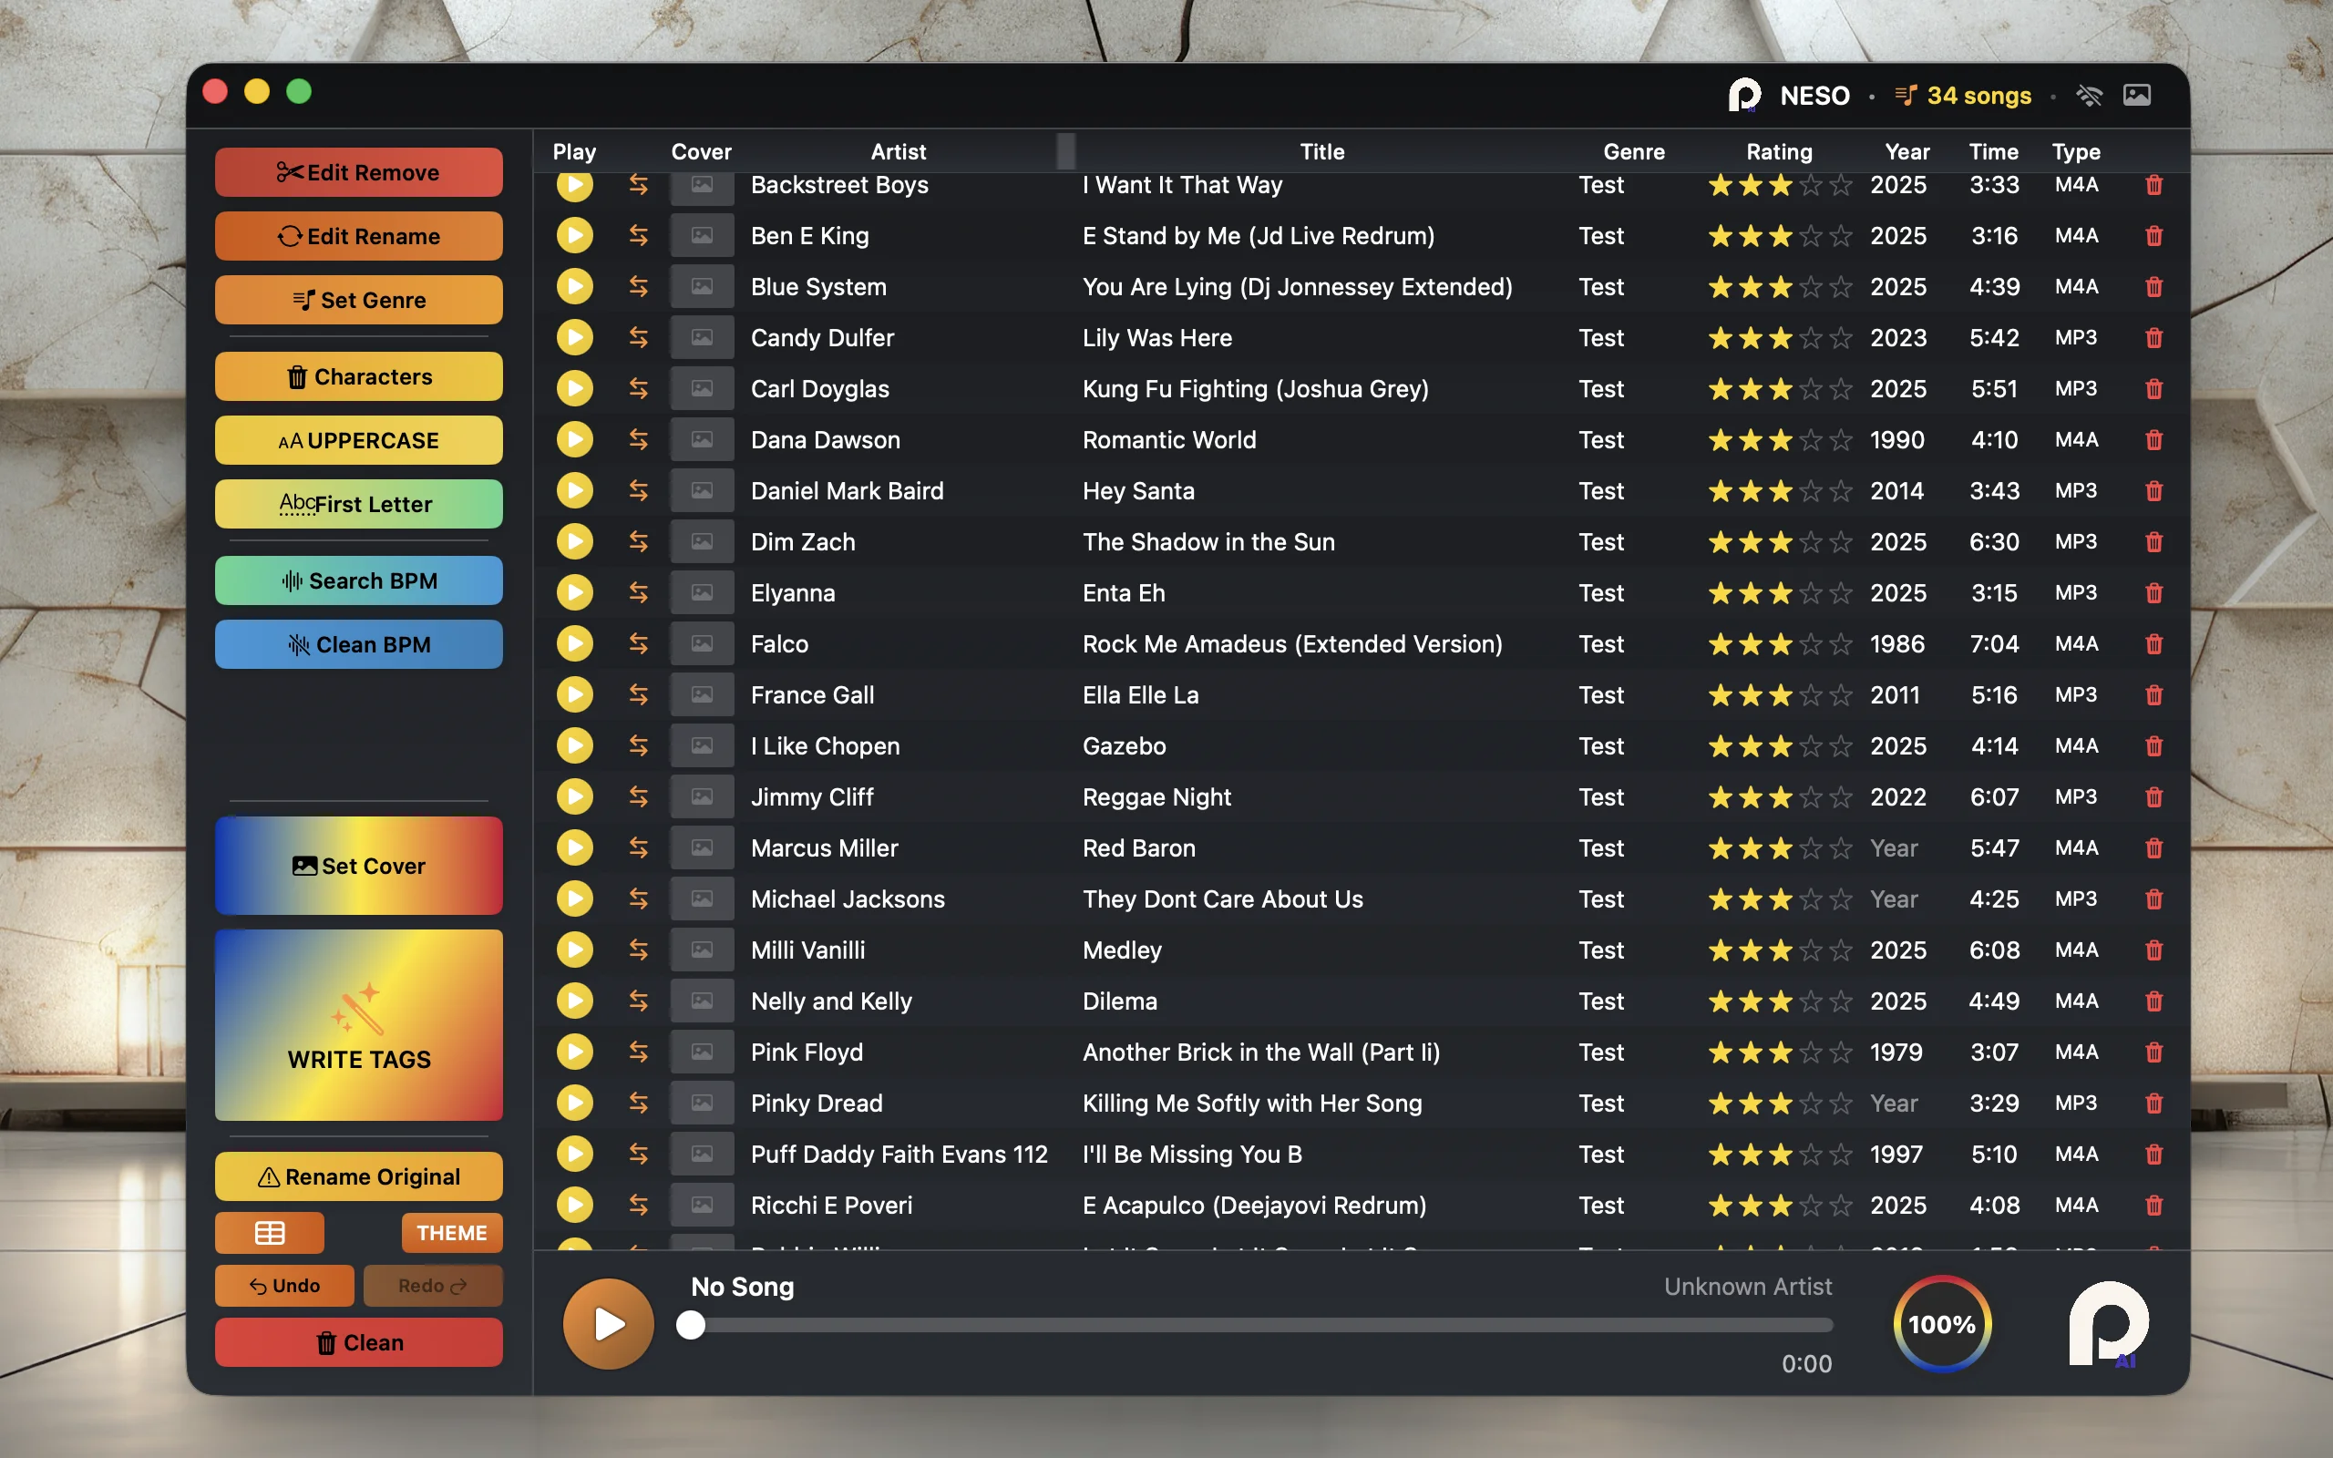Play the Candy Dulfer song row

tap(574, 337)
